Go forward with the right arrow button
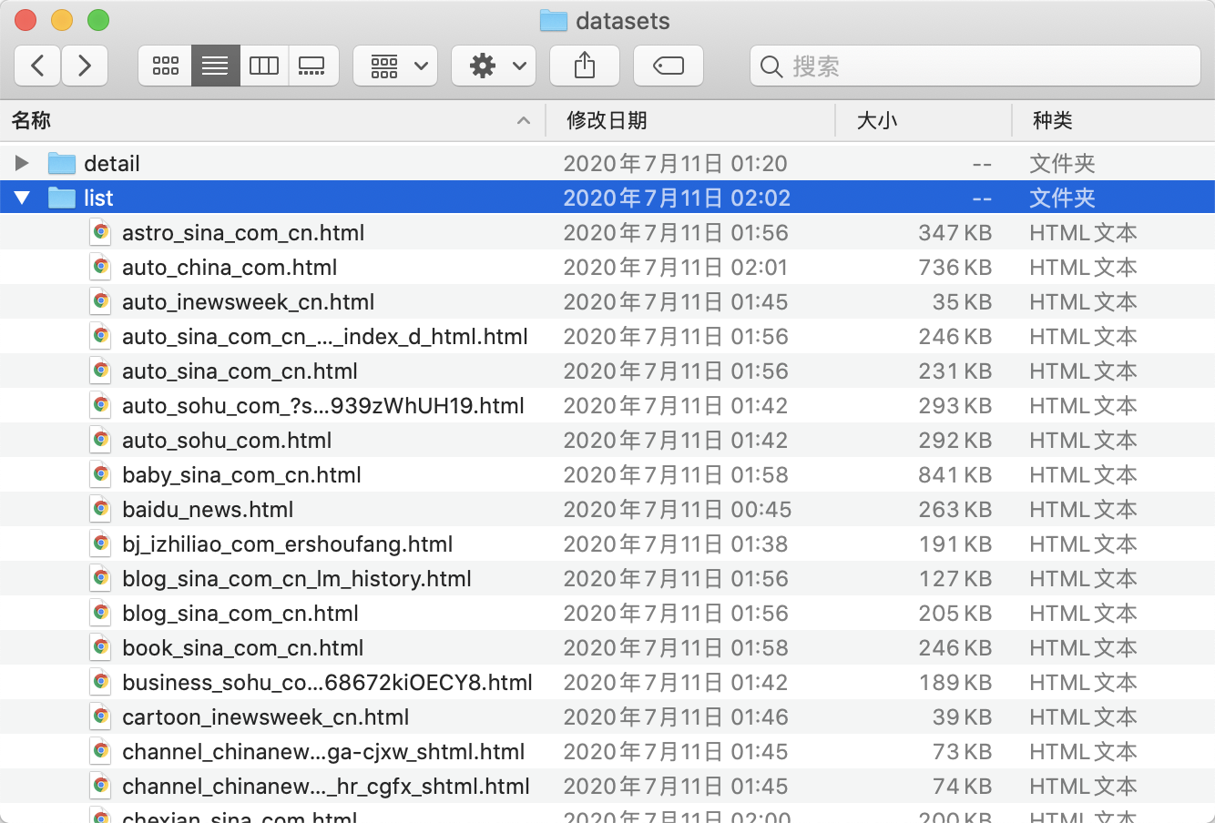This screenshot has width=1215, height=823. click(85, 66)
